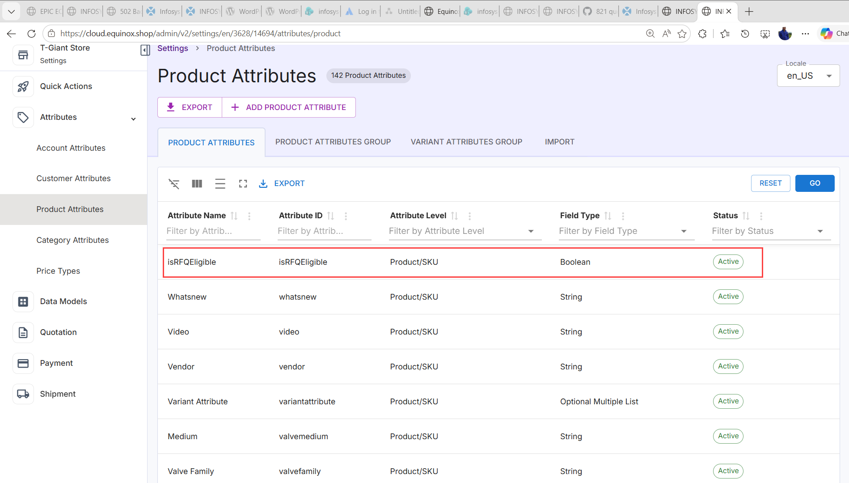Open the Video attribute row
The image size is (849, 483).
pyautogui.click(x=498, y=332)
